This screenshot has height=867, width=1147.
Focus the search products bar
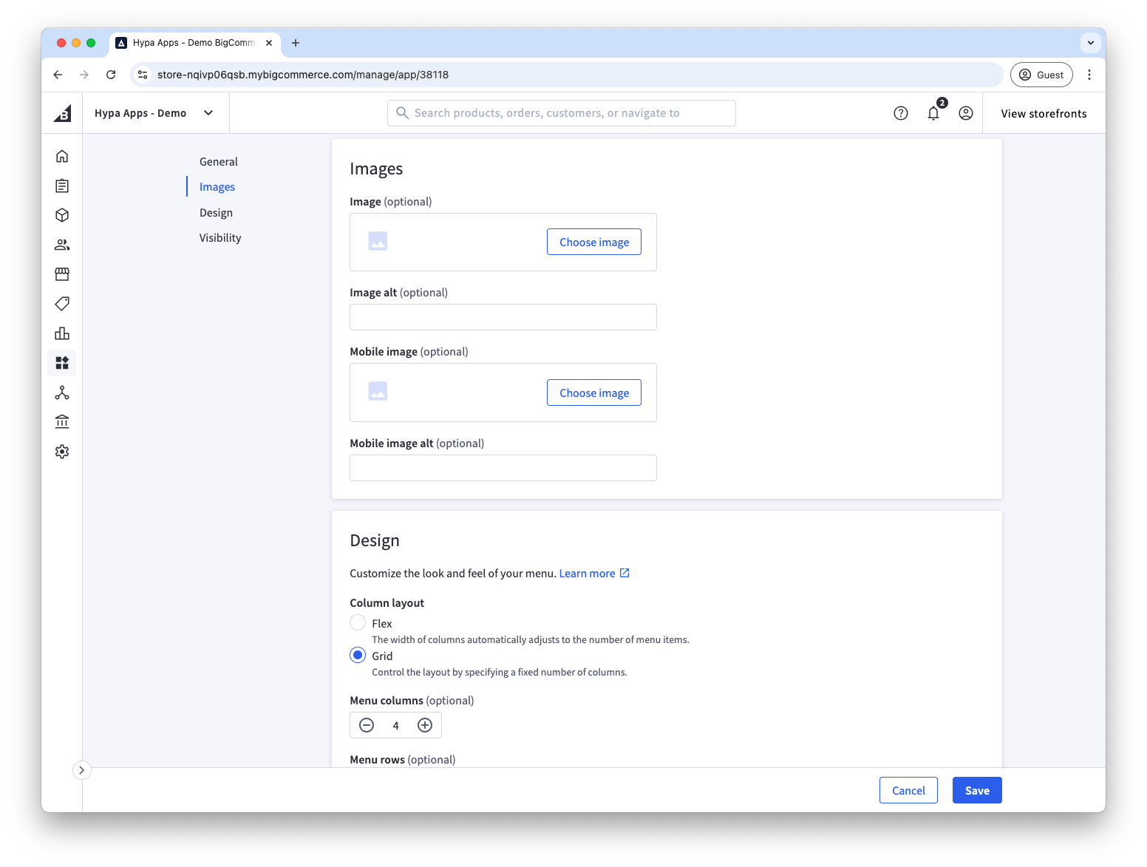pyautogui.click(x=562, y=113)
